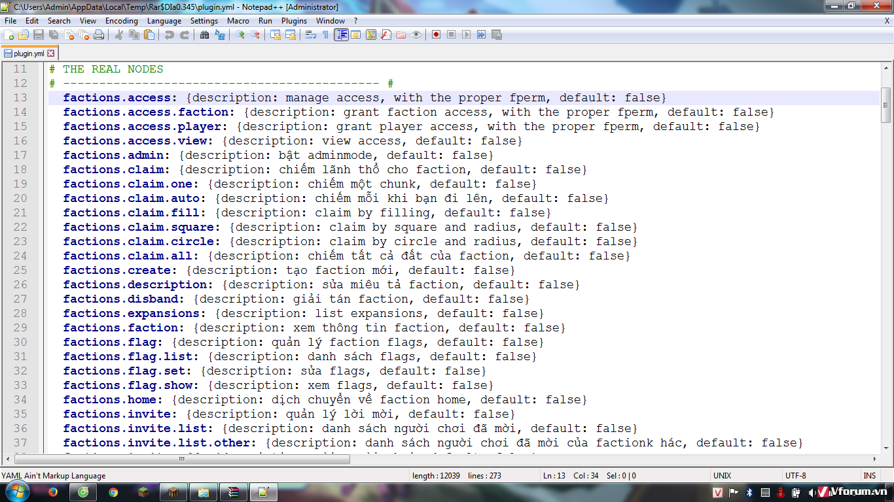Viewport: 894px width, 502px height.
Task: Undo the last edit using the toolbar
Action: [170, 35]
